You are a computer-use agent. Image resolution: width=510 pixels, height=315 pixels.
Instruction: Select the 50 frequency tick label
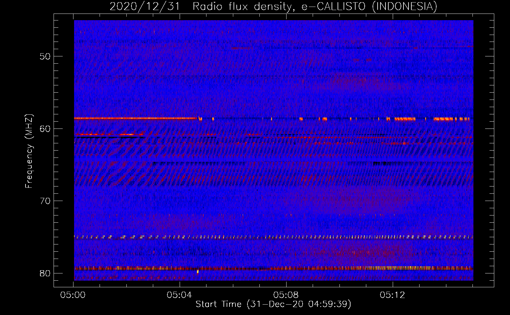point(45,56)
